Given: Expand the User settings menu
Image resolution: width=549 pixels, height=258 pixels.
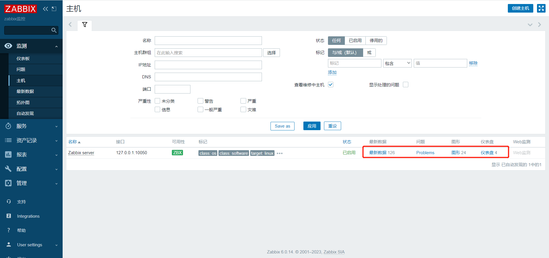Looking at the screenshot, I should (56, 245).
